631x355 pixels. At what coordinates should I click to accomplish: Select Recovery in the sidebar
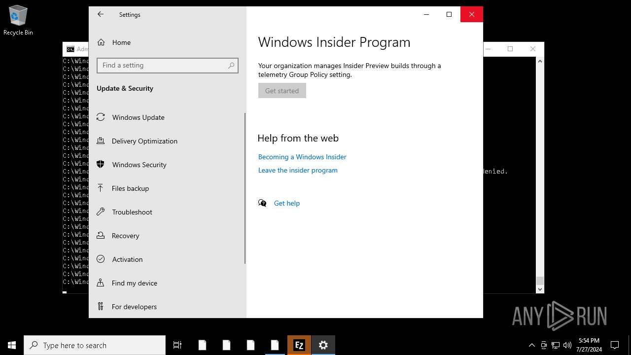[x=167, y=236]
